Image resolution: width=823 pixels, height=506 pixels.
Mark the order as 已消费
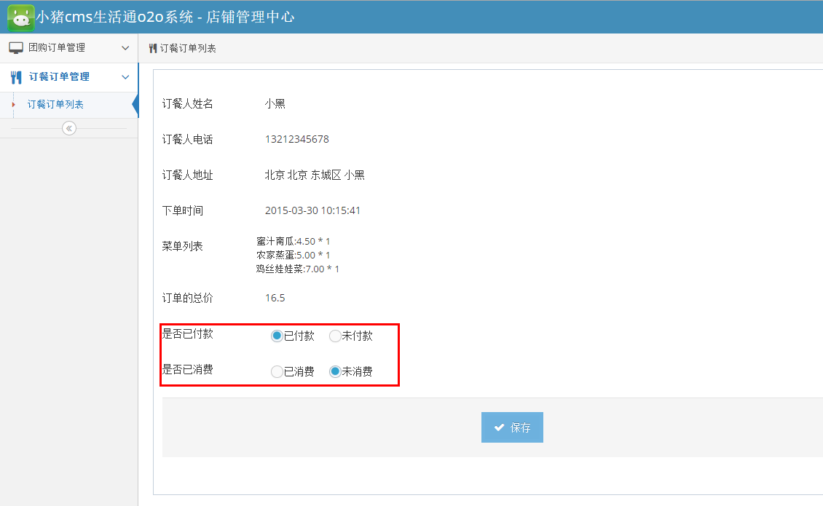[x=277, y=371]
